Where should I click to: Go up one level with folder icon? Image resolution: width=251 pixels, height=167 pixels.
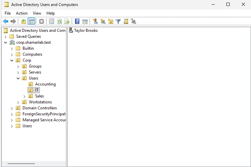23,21
